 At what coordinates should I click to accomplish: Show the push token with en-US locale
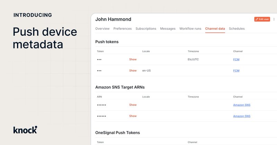133,71
